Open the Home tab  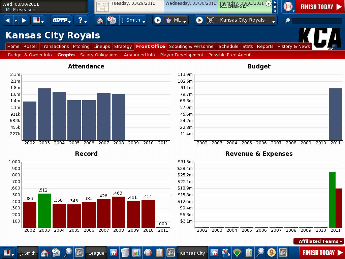(x=13, y=47)
